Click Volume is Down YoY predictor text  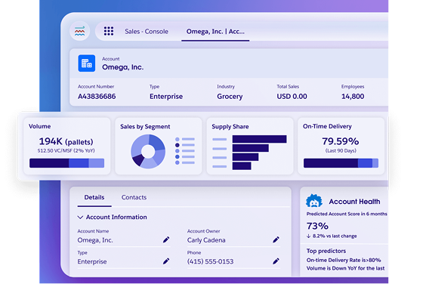coord(346,268)
